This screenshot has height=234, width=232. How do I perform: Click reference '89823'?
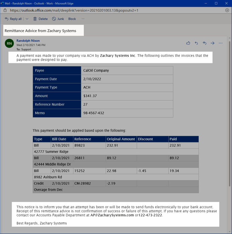[79, 145]
